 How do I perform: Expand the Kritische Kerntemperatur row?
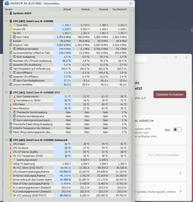pos(10,116)
